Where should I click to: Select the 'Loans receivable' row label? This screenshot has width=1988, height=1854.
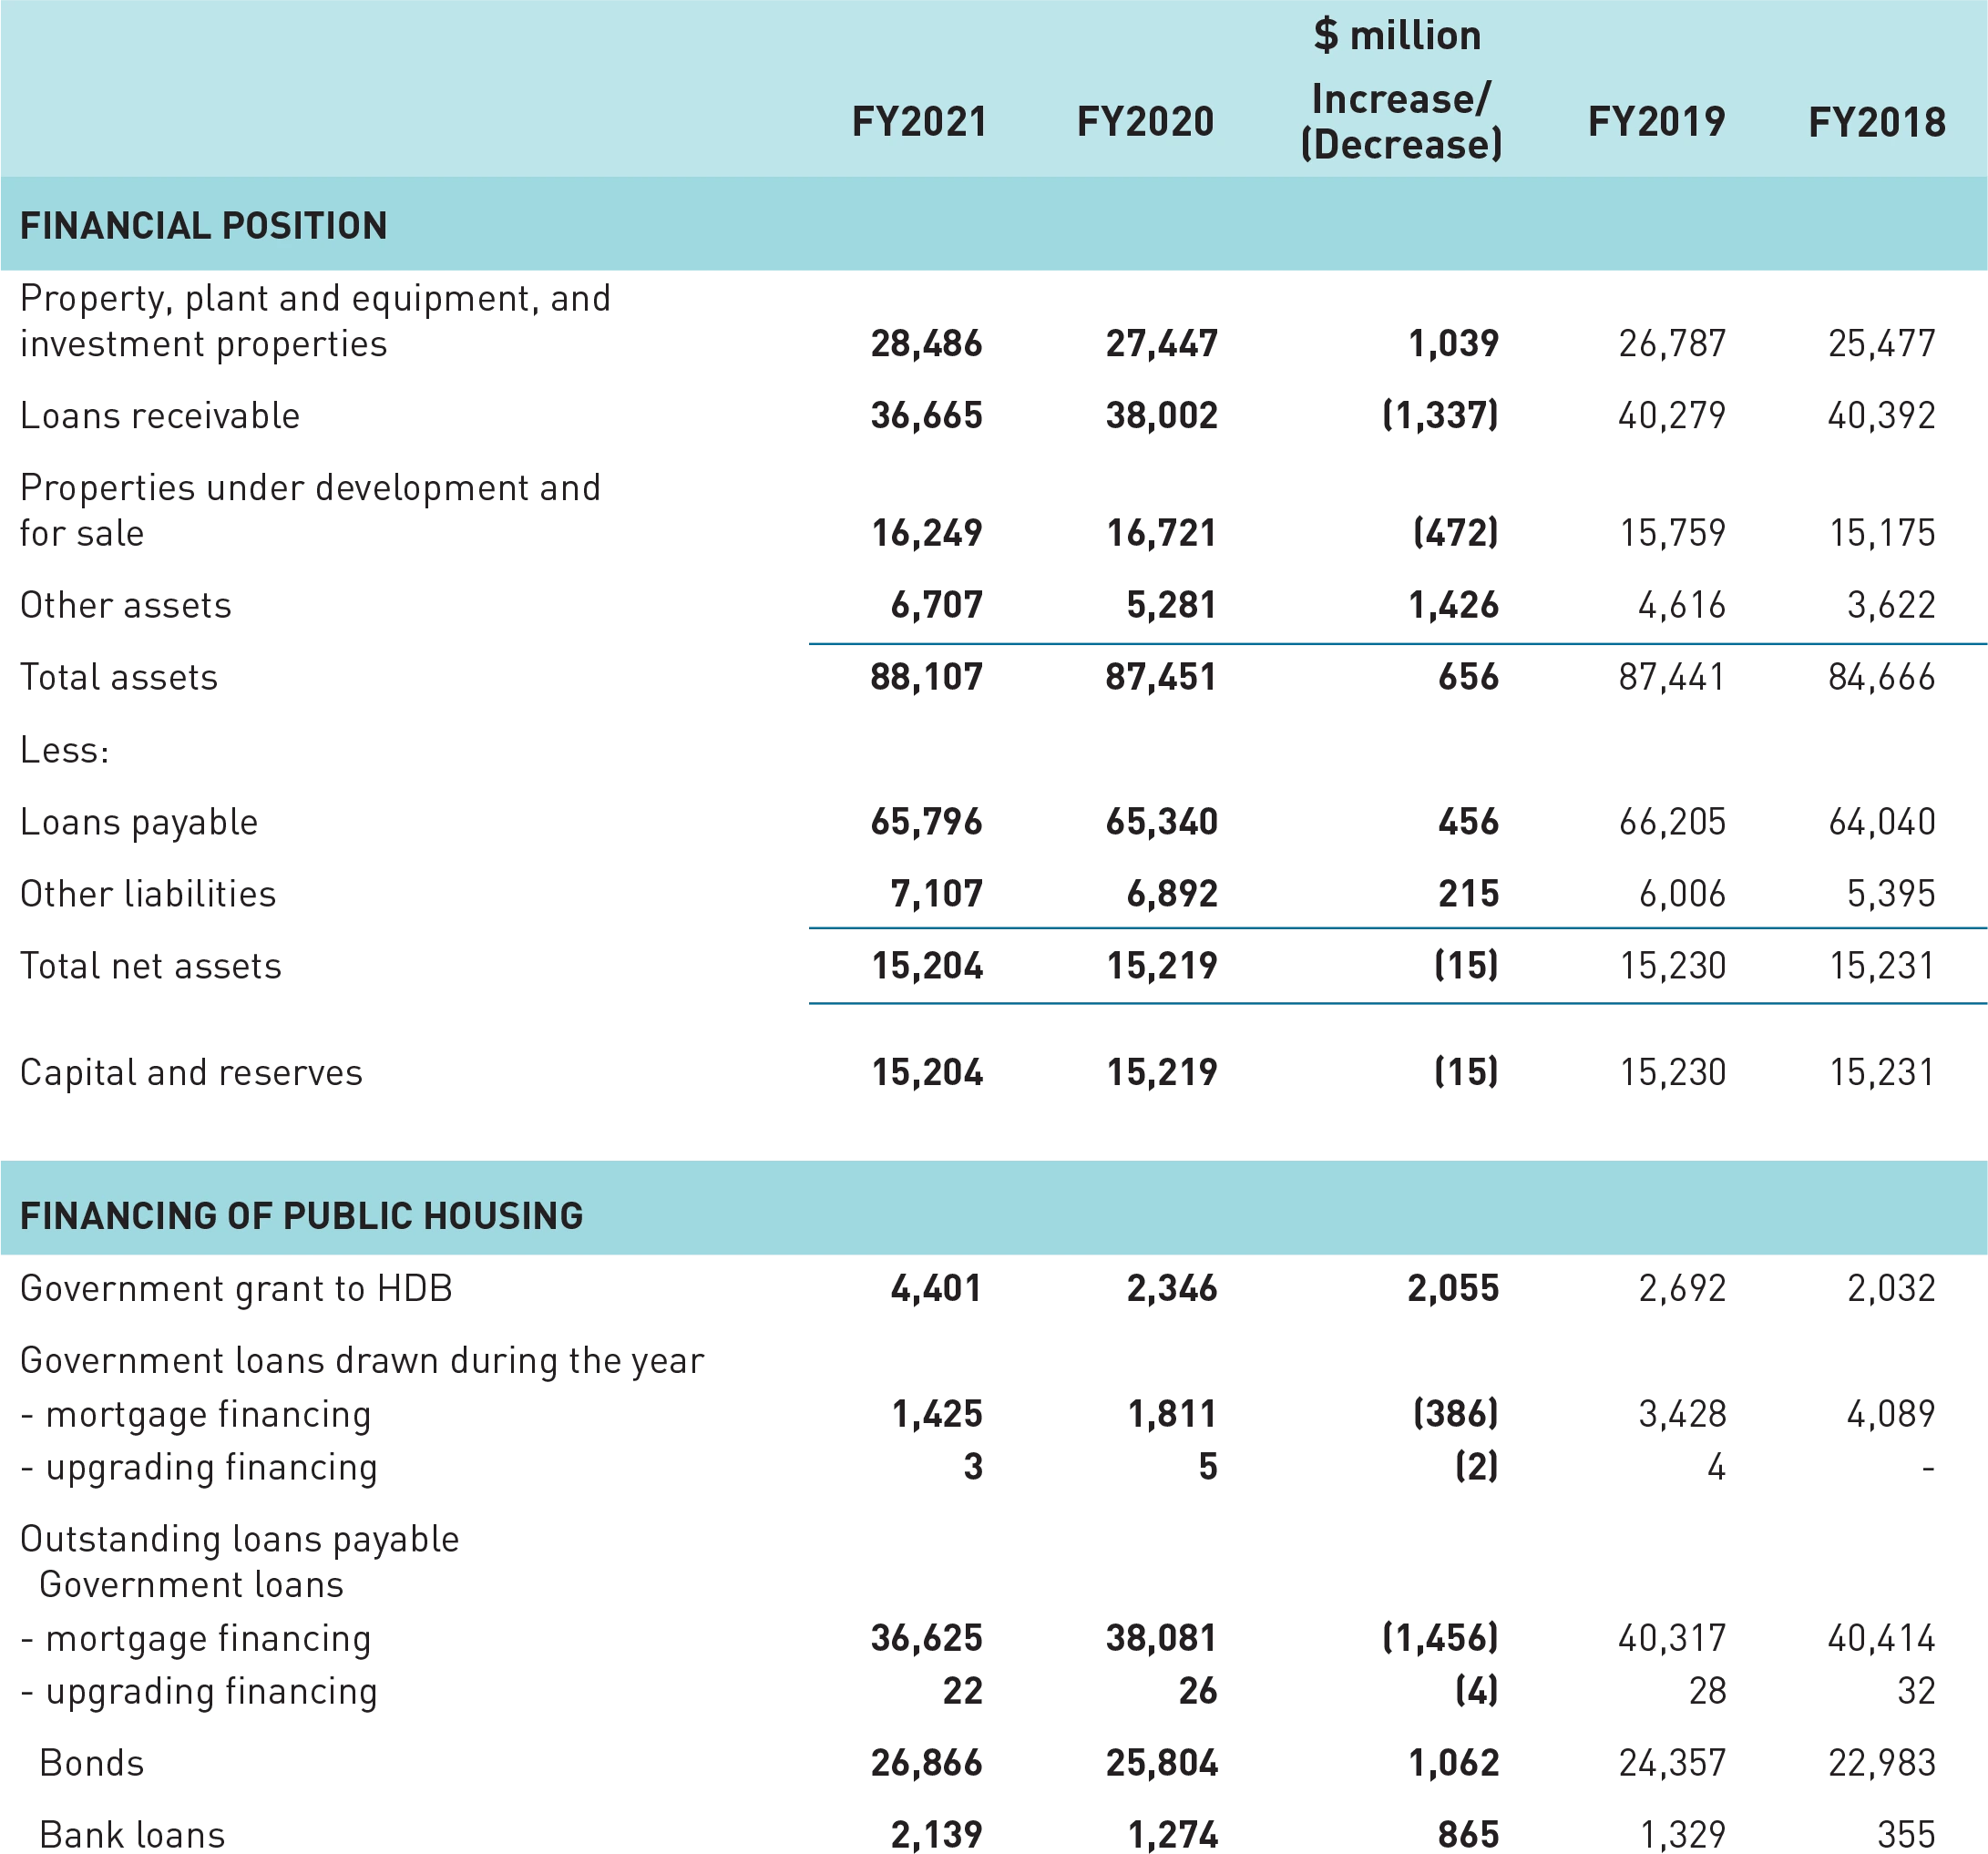tap(160, 415)
